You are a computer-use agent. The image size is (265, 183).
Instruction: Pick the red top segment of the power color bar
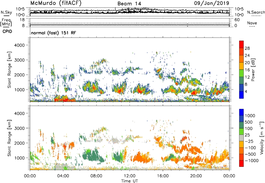(x=241, y=44)
